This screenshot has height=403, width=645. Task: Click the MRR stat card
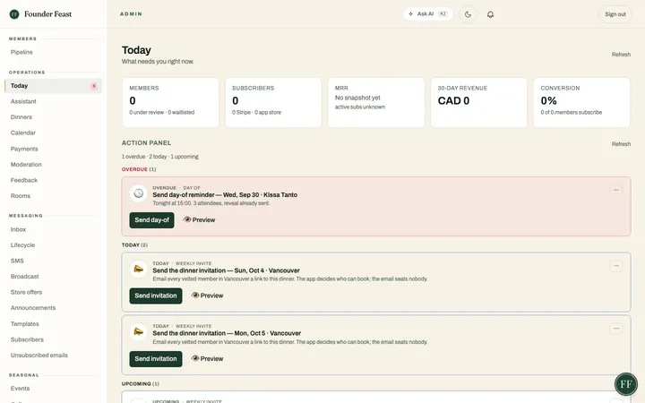(376, 102)
